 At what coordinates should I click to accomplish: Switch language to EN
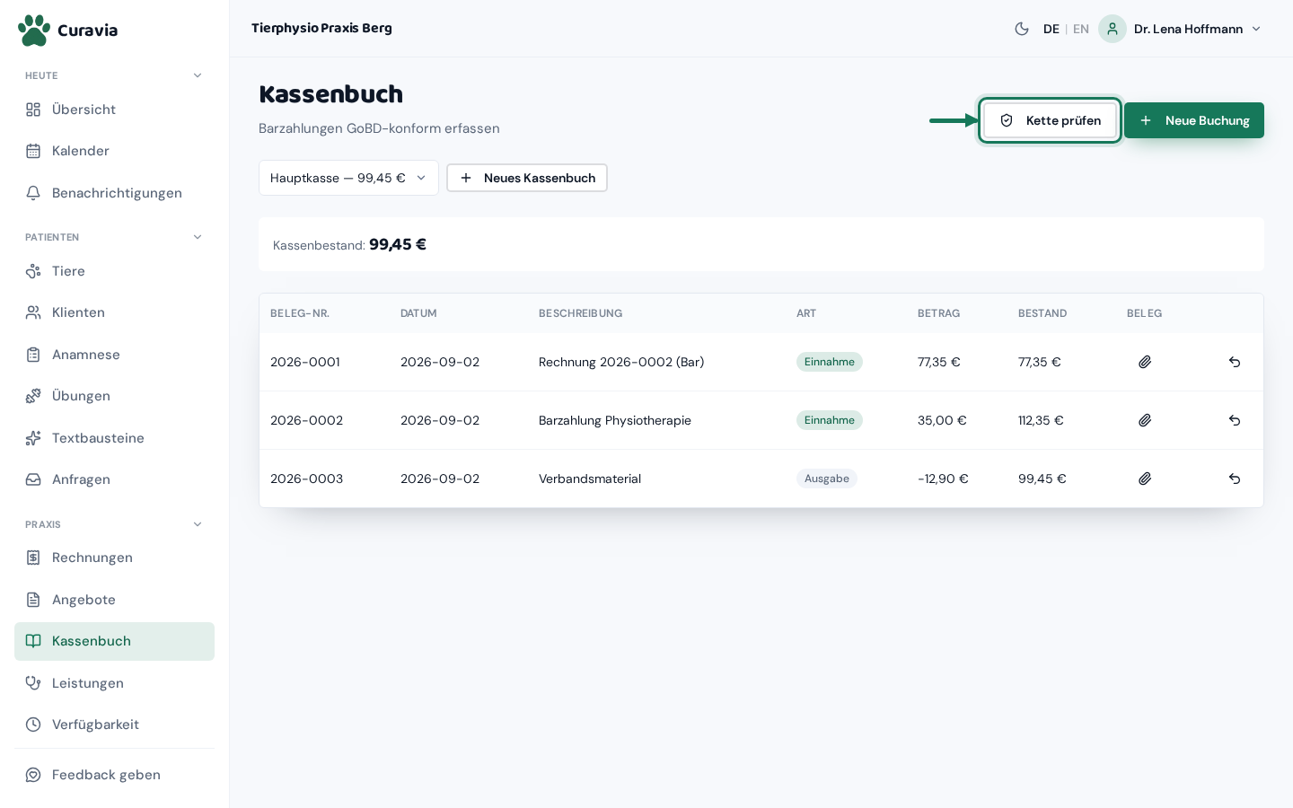1081,29
